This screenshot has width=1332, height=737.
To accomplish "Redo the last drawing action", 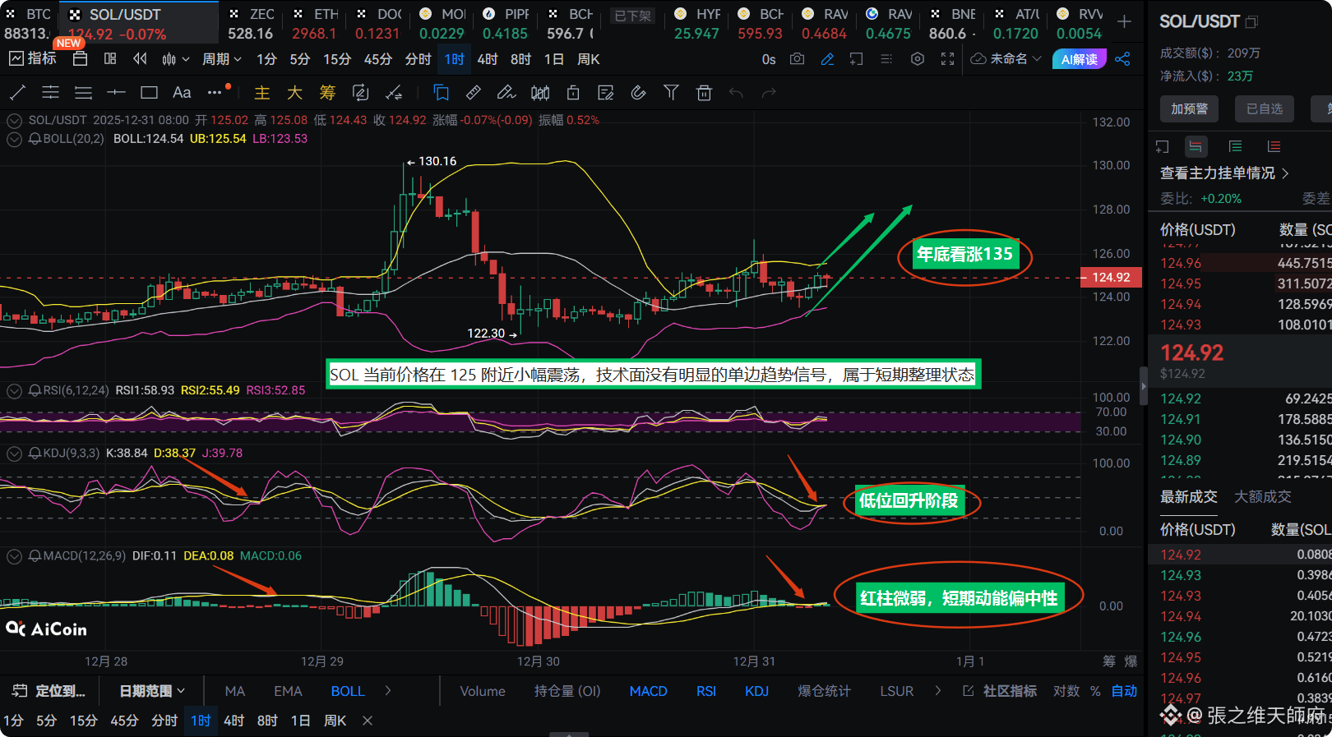I will click(x=769, y=93).
